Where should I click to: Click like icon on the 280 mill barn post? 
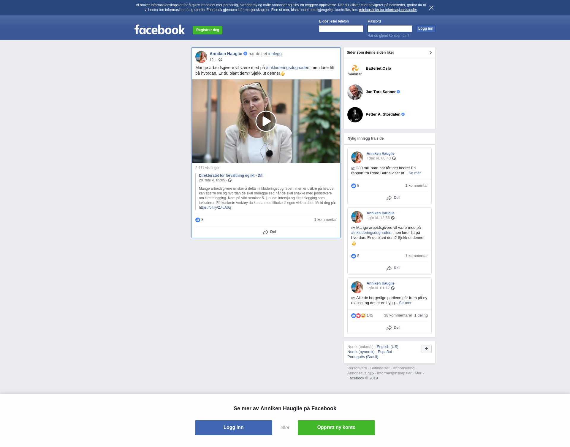pyautogui.click(x=354, y=186)
